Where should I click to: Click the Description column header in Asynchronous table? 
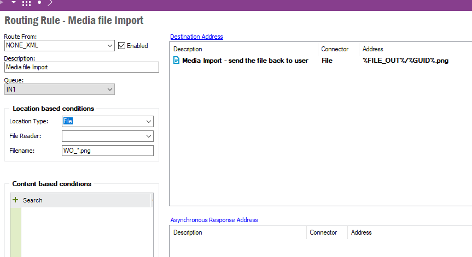point(188,232)
